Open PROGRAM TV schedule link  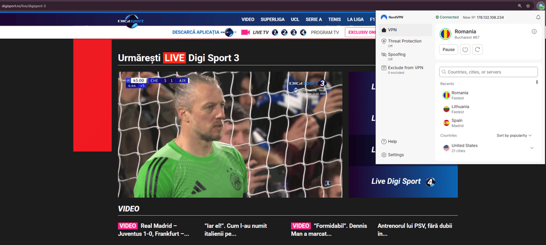(325, 32)
